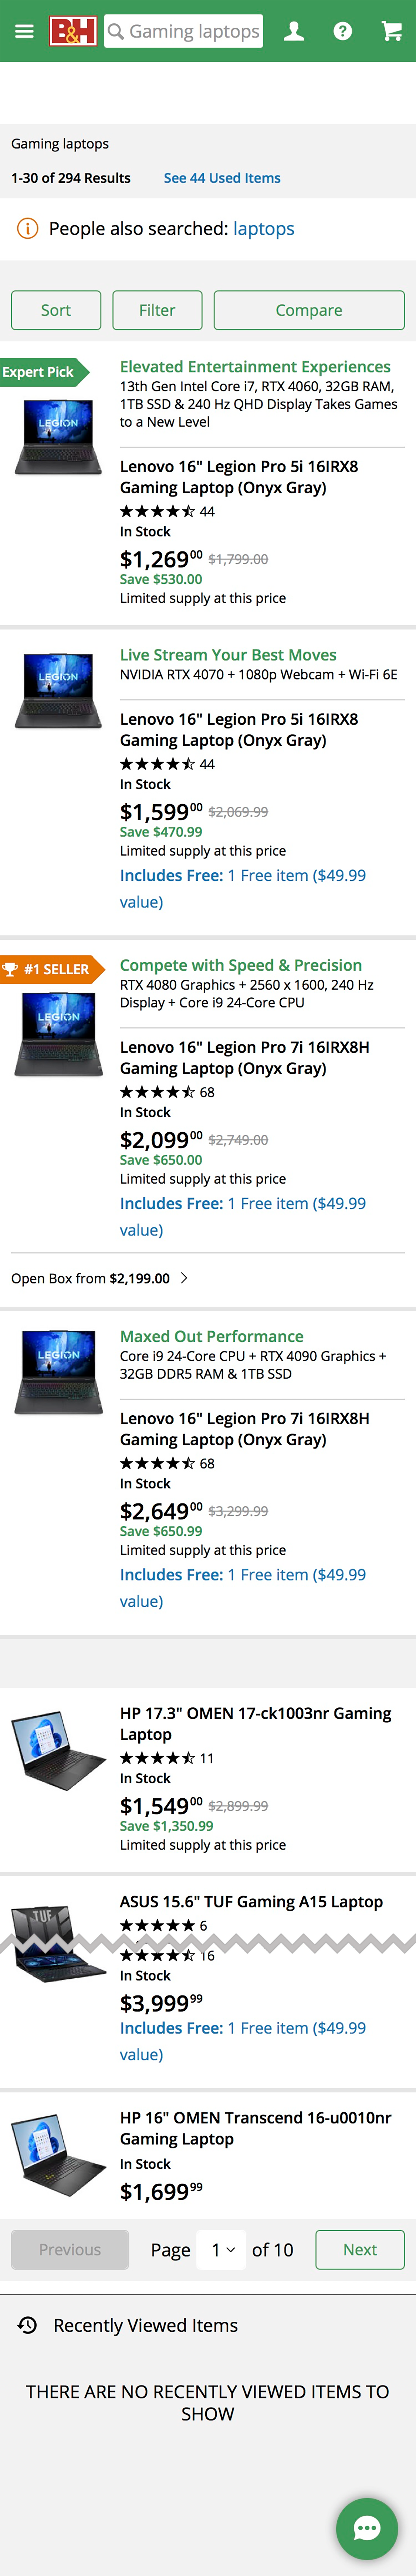Open the Filter panel
416x2576 pixels.
pyautogui.click(x=157, y=310)
